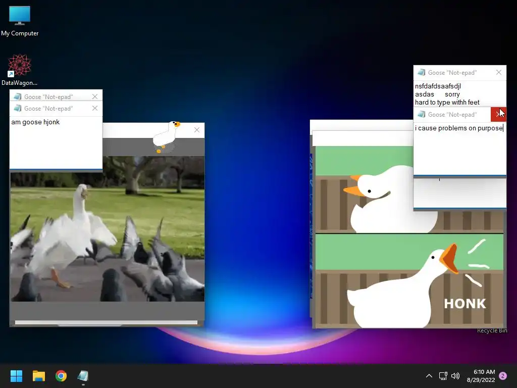Open the DataWagon desktop shortcut
This screenshot has width=517, height=388.
19,70
